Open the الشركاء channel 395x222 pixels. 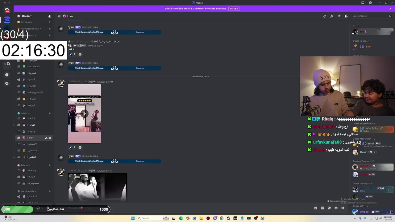coord(34,99)
